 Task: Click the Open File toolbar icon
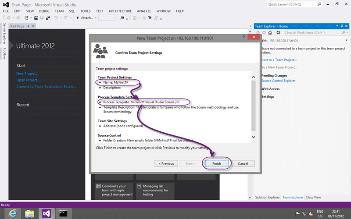[x=36, y=18]
